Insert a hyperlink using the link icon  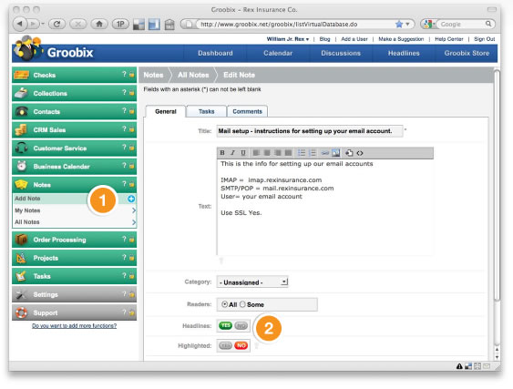325,153
